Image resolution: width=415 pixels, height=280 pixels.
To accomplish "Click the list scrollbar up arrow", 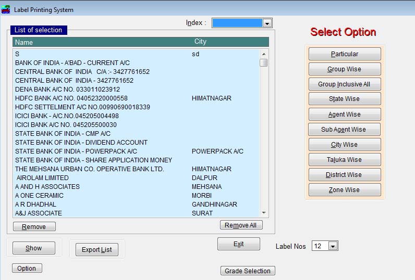I will pos(264,54).
